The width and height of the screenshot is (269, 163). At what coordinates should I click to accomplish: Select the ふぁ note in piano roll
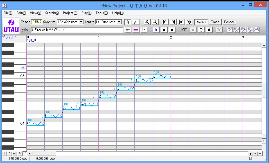(89, 104)
